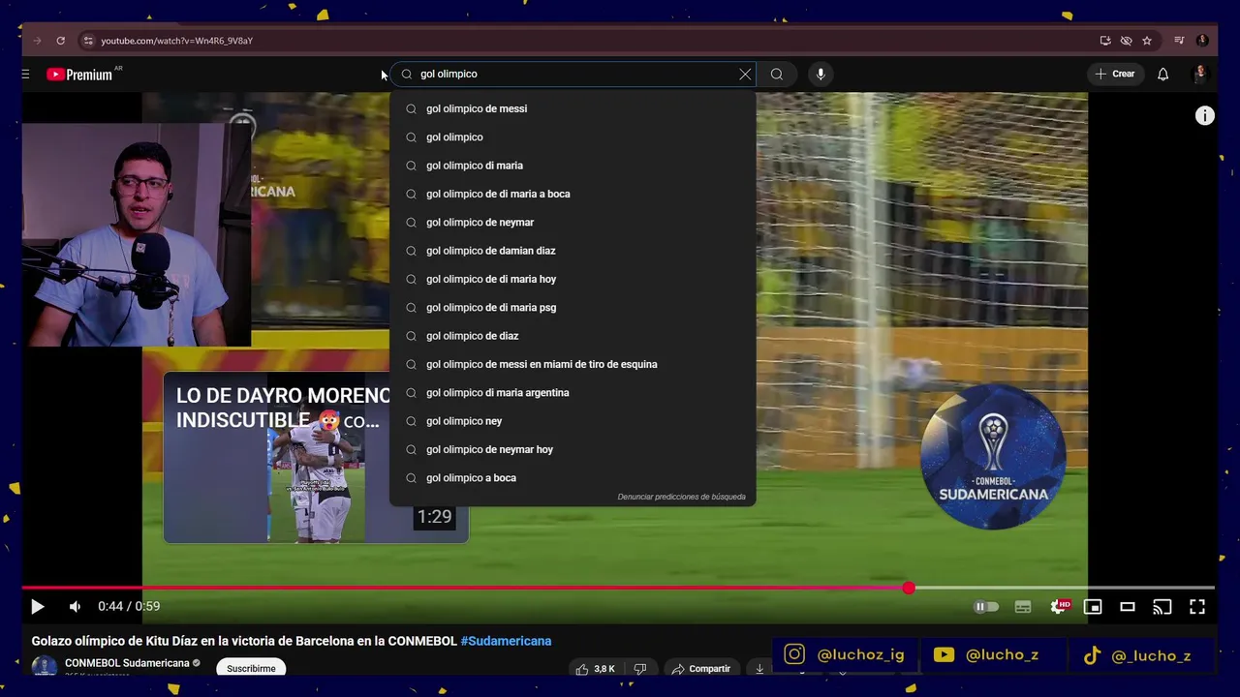Screen dimensions: 1240x697
Task: Enter fullscreen mode
Action: (x=1197, y=607)
